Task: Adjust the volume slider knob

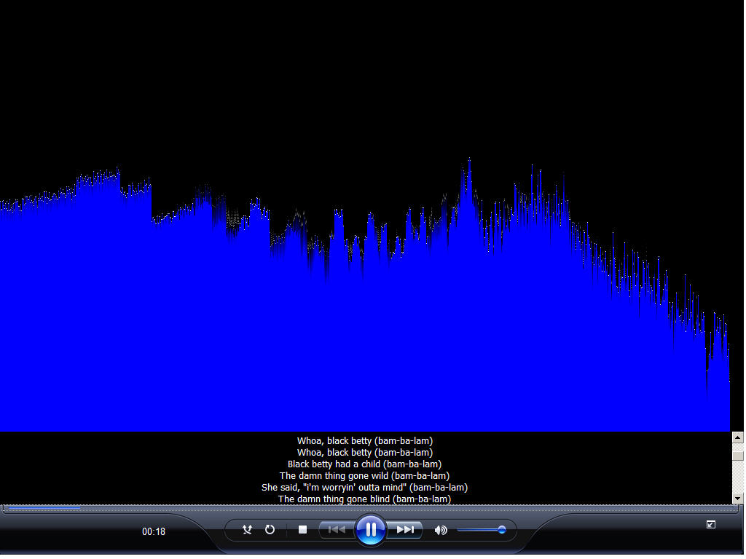Action: [x=501, y=530]
